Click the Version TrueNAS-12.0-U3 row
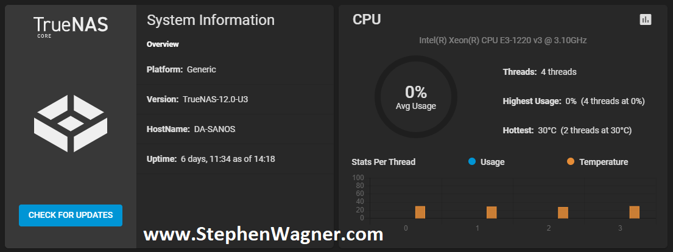The width and height of the screenshot is (673, 252). pos(235,99)
